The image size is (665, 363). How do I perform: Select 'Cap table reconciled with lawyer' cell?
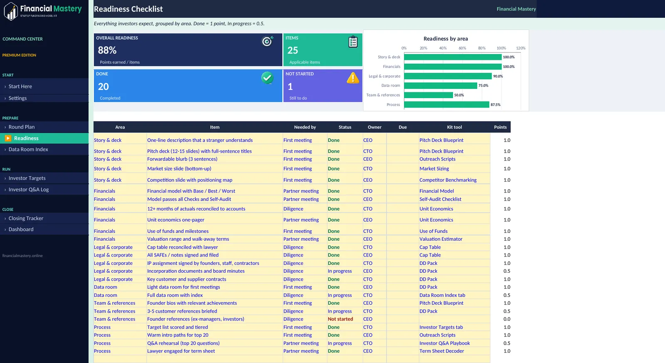214,247
